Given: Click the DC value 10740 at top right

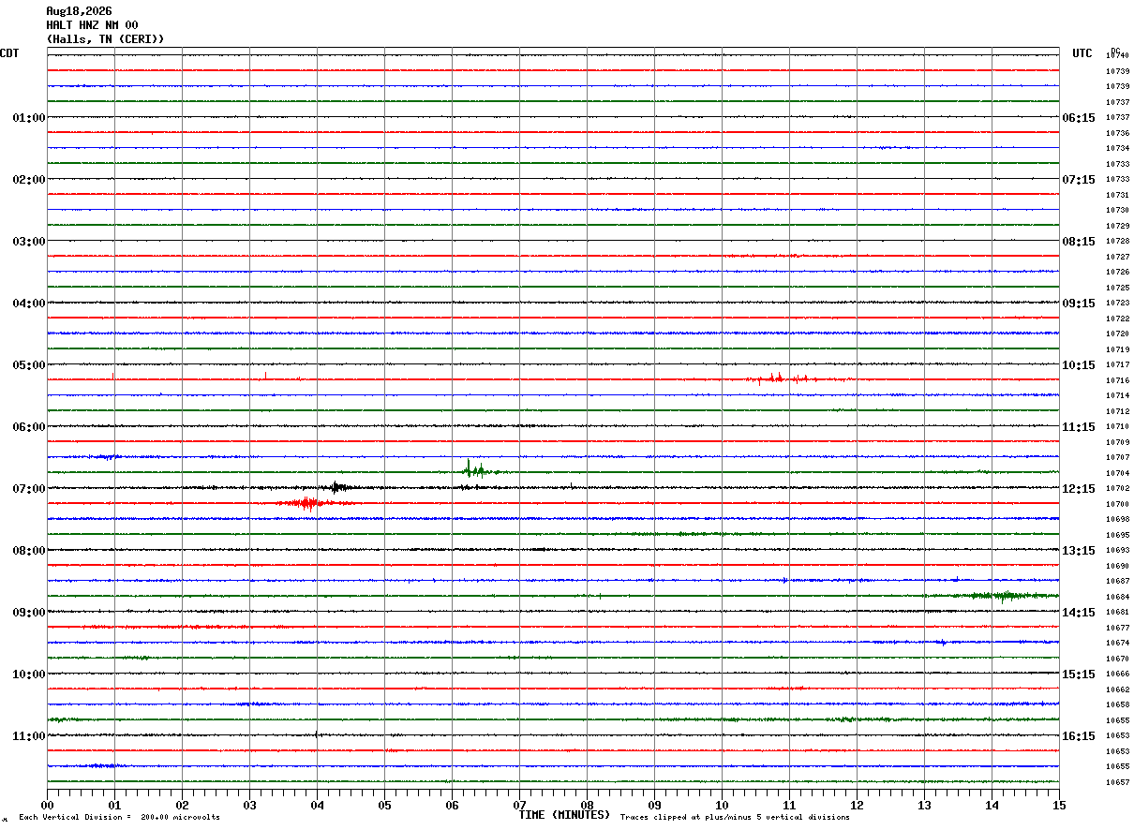Looking at the screenshot, I should coord(1117,56).
